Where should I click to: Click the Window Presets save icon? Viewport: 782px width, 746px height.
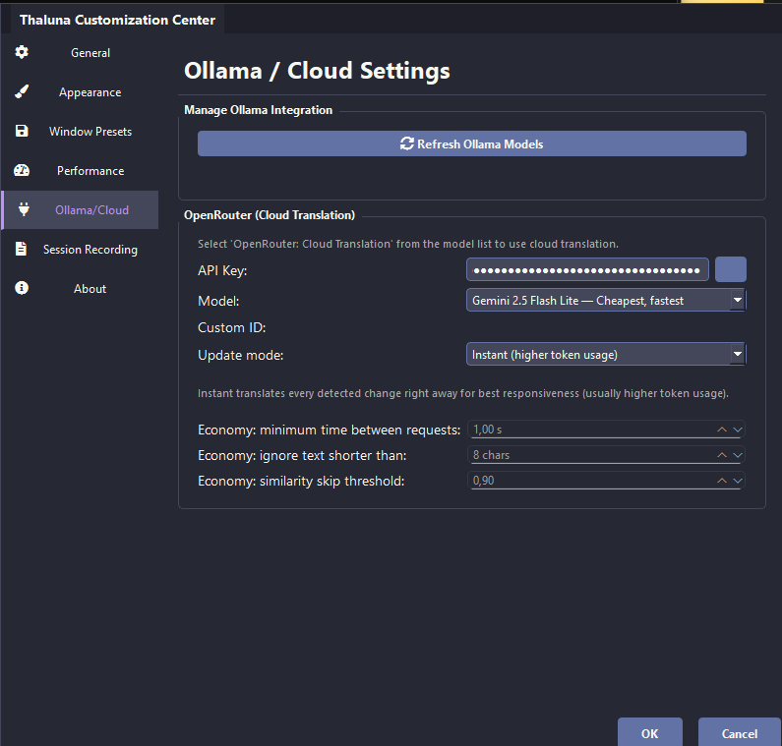[x=22, y=131]
